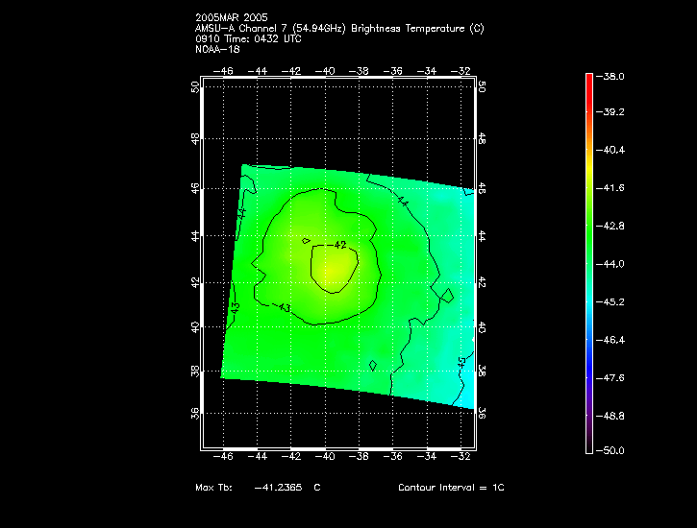Click the AMSU-A Channel 7 Brightness Temperature title
This screenshot has height=528, width=697.
point(339,28)
